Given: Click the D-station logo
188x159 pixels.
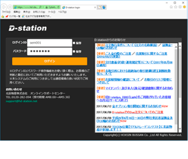Looking at the screenshot, I should tap(28, 28).
